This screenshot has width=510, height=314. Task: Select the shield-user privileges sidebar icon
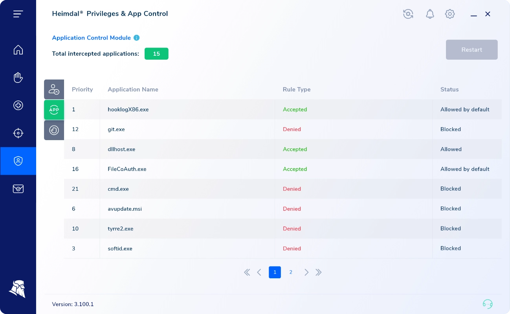tap(18, 161)
